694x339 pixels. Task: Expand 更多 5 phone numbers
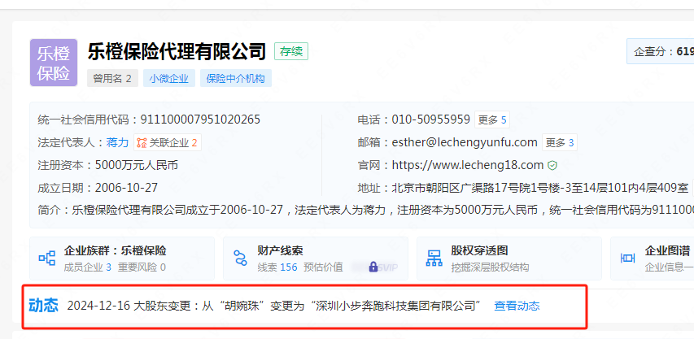tap(492, 120)
